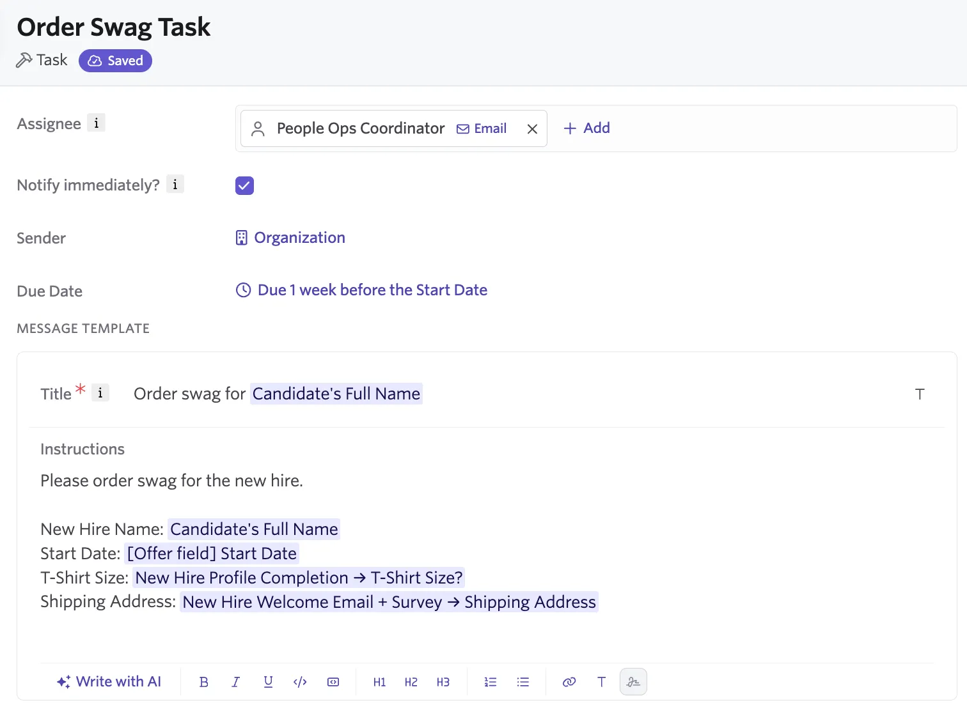Click People Ops Coordinator assignee chip

(394, 128)
